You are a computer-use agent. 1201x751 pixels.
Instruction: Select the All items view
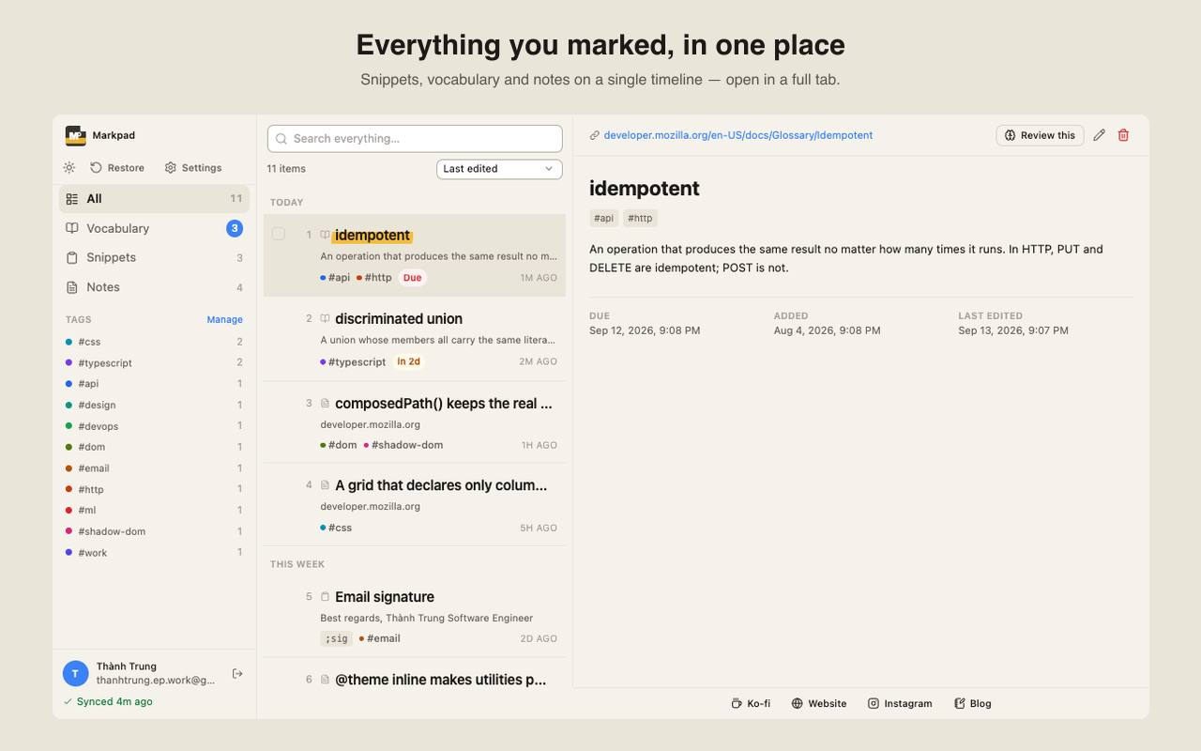pos(154,199)
